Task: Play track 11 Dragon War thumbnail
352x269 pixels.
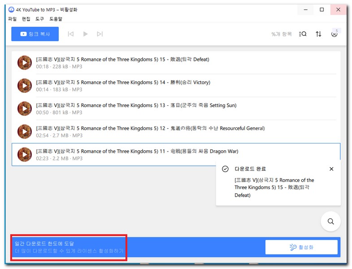Action: (25, 155)
